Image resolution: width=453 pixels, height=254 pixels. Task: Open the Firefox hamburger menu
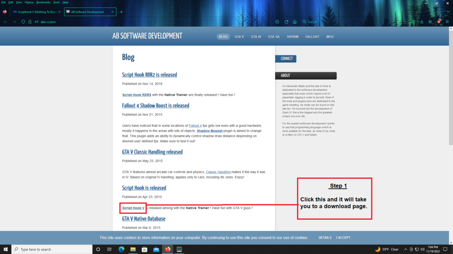(447, 22)
